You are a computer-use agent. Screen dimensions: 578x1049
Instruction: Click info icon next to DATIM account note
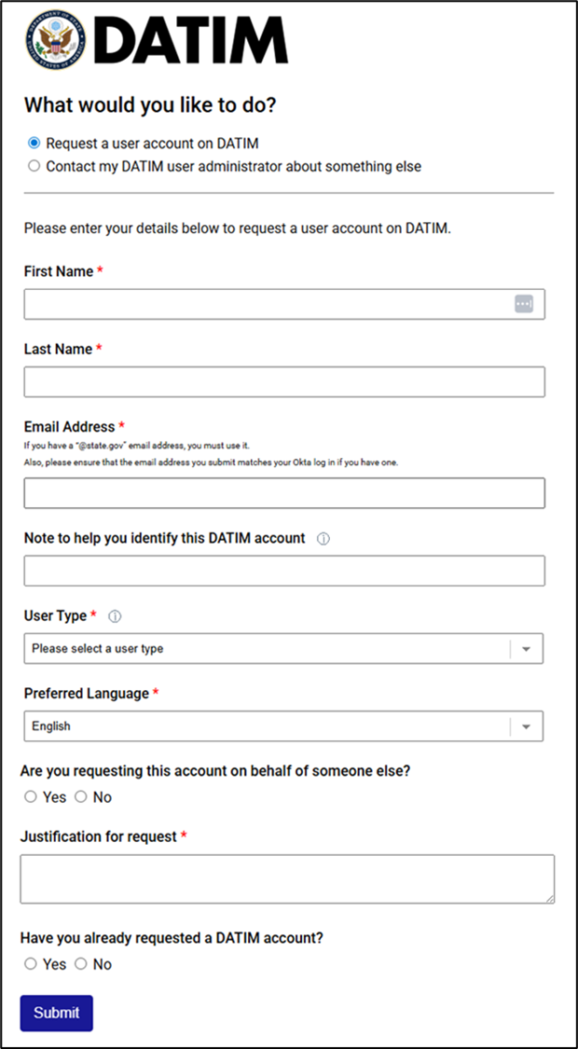point(323,539)
